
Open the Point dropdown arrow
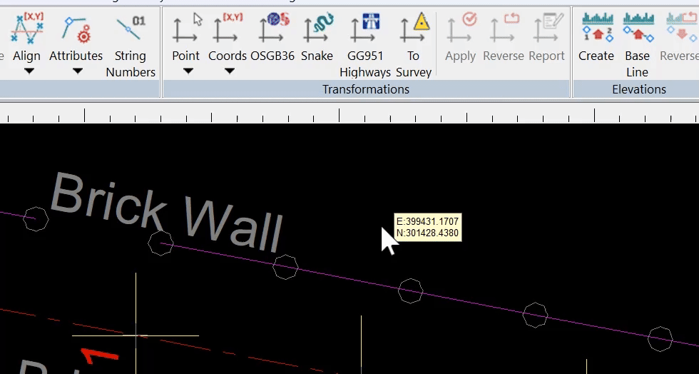tap(187, 71)
